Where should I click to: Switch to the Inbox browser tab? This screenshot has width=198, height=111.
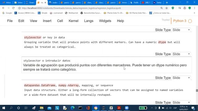[7, 2]
